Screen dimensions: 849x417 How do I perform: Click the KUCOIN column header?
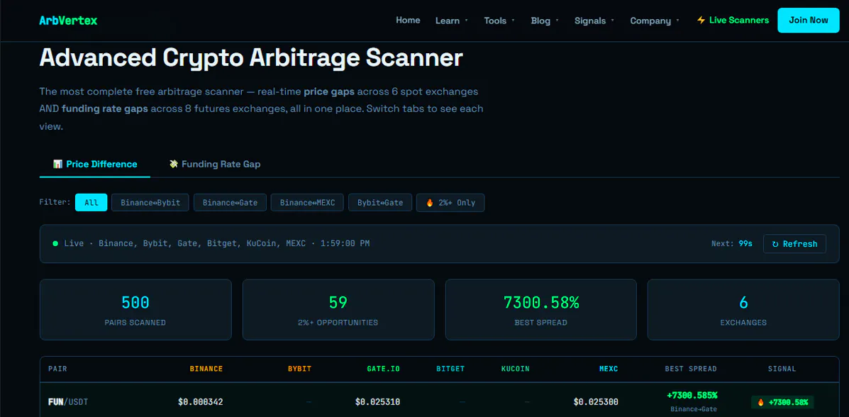[x=516, y=369]
